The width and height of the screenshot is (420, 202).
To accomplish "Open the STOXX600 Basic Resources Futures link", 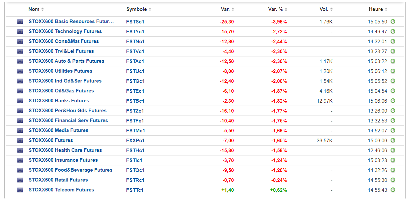I will coord(71,21).
